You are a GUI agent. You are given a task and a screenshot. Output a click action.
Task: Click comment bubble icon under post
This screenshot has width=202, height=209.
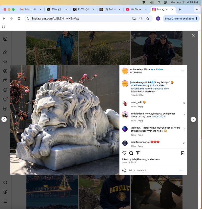tap(131, 153)
